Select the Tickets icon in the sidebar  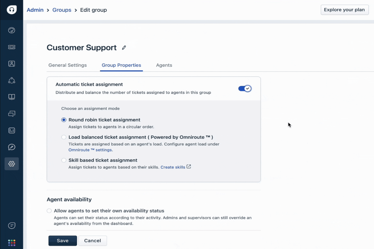point(12,47)
